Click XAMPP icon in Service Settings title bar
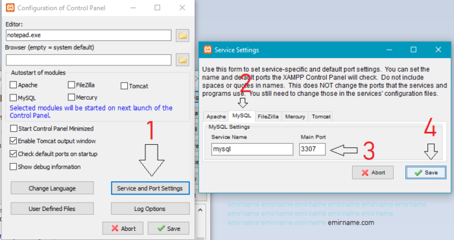This screenshot has height=240, width=454. (x=208, y=50)
